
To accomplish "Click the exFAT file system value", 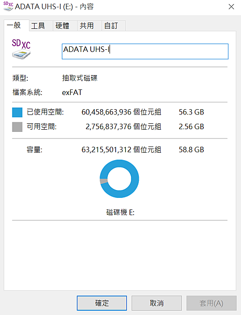I will [x=72, y=92].
